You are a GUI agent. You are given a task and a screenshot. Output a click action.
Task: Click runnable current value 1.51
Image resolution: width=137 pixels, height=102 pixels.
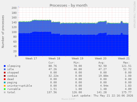pos(53,89)
